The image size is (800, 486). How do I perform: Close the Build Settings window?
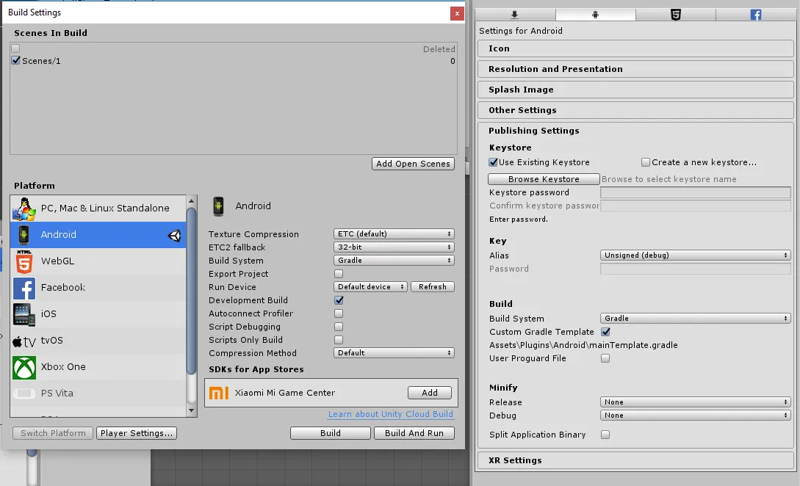[x=457, y=14]
